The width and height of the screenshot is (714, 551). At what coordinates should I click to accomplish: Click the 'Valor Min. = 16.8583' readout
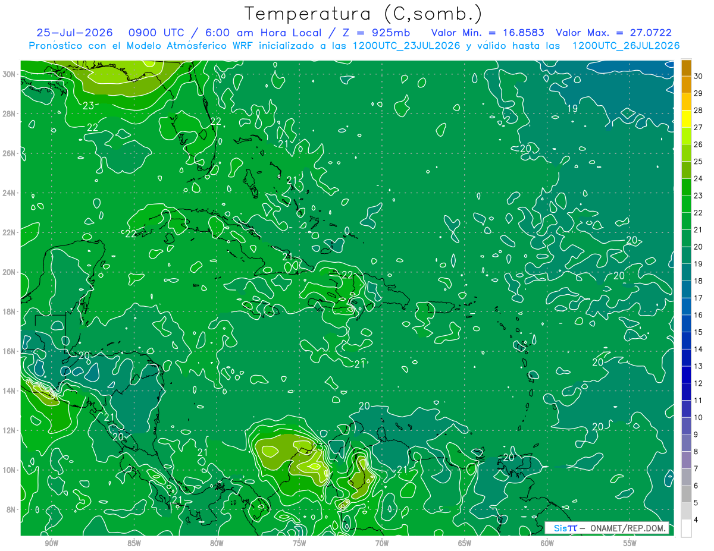[487, 33]
